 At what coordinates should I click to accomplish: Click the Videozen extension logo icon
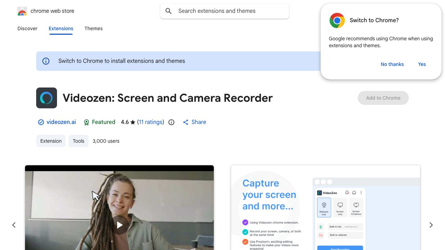pos(47,98)
